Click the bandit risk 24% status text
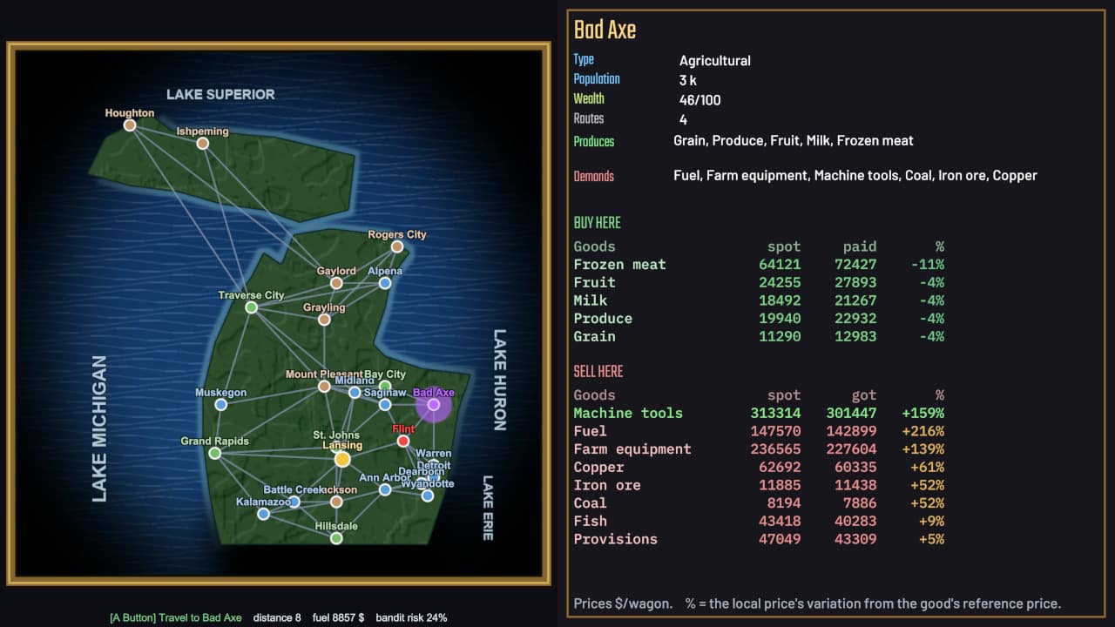The image size is (1115, 627). pos(411,617)
